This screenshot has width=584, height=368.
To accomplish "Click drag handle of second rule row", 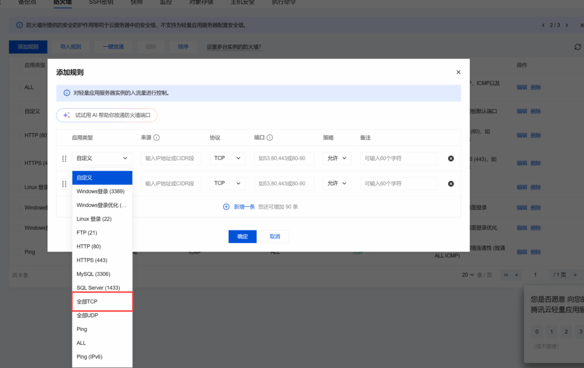I will [64, 184].
